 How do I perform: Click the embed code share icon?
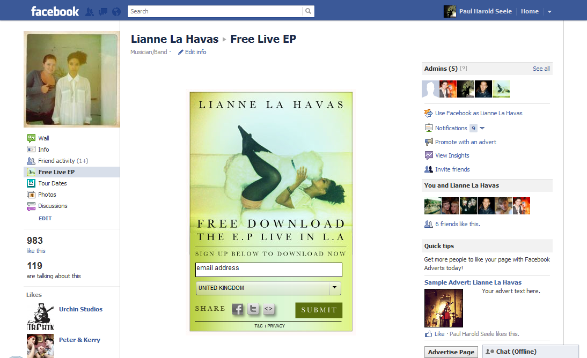pos(269,309)
